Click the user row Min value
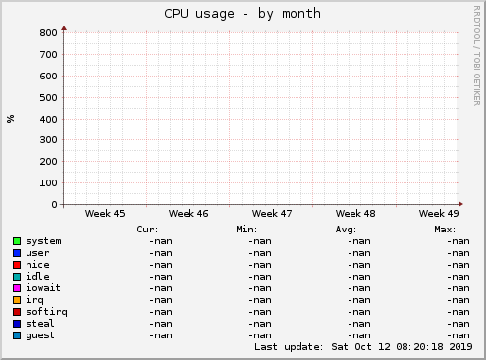 click(x=260, y=253)
